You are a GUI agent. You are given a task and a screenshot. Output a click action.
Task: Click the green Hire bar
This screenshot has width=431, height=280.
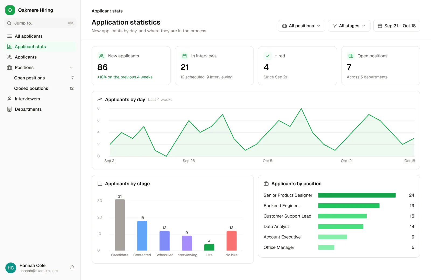209,247
